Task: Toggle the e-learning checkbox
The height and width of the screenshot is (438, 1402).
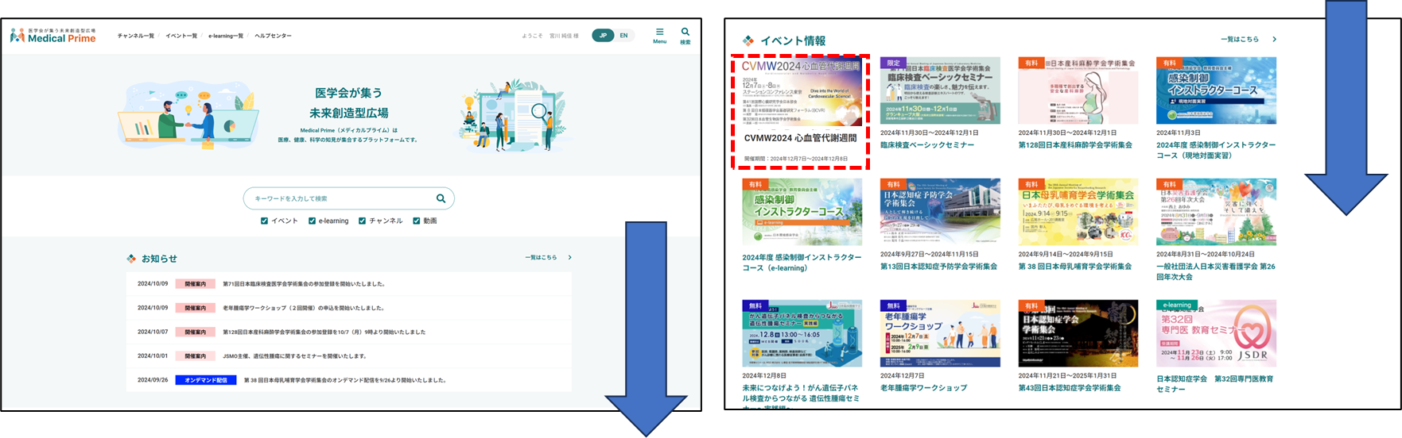Action: pyautogui.click(x=313, y=221)
